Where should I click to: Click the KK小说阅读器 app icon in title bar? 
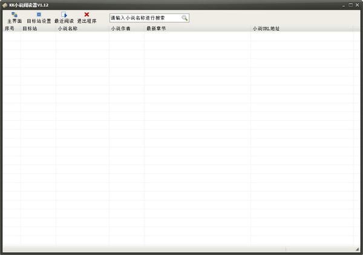pos(5,5)
